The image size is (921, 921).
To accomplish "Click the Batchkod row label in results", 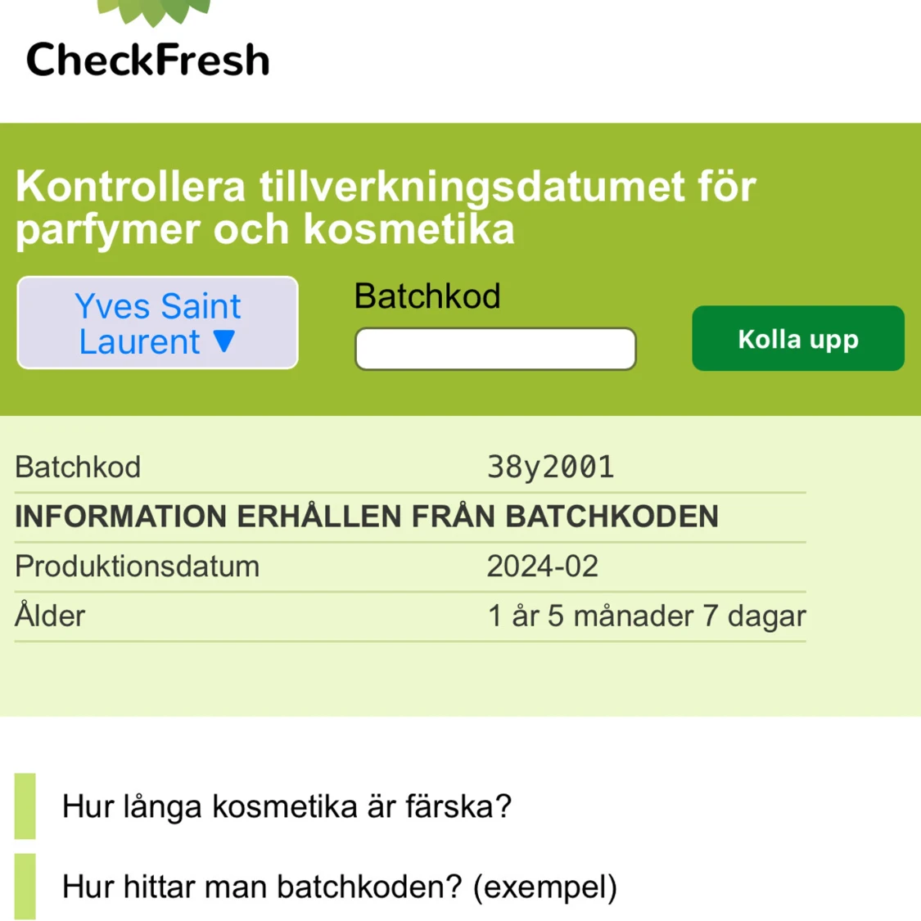I will [78, 467].
